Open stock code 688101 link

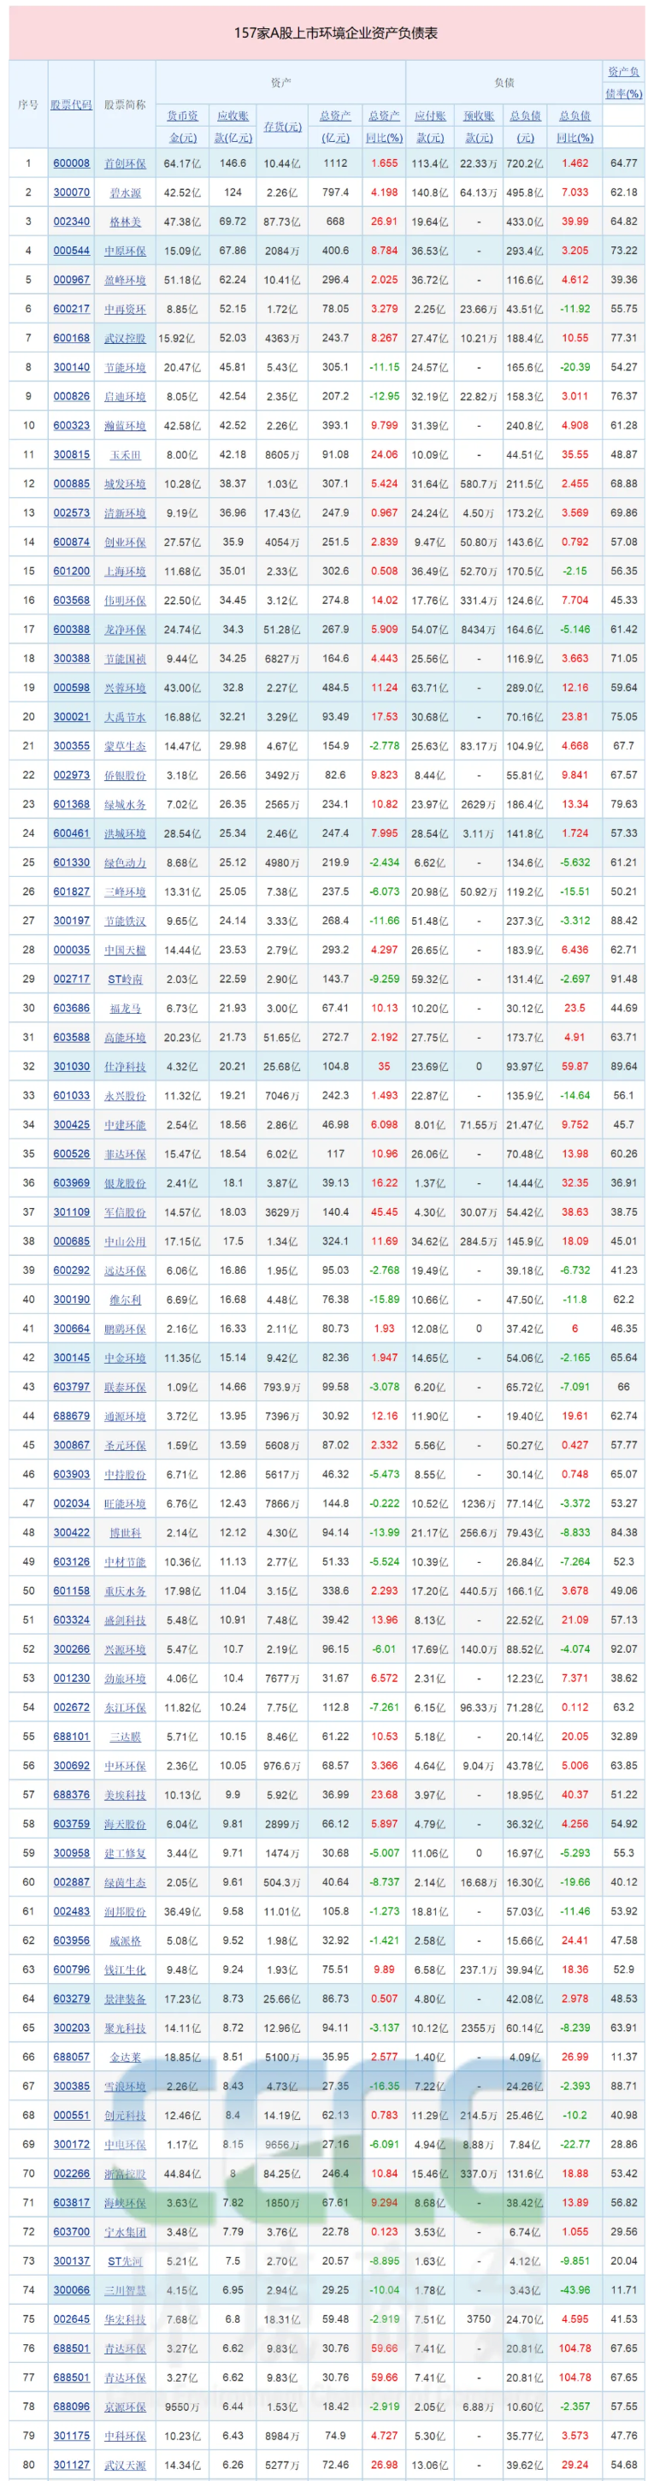click(x=71, y=1737)
